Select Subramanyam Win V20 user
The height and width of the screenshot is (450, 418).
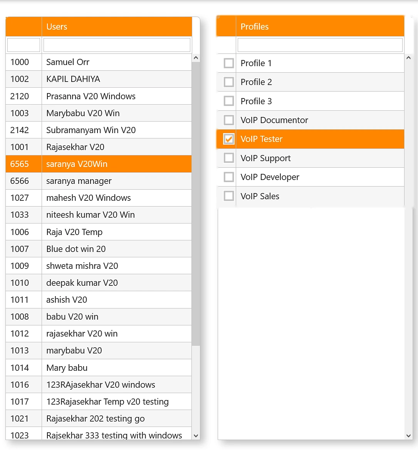pos(99,130)
